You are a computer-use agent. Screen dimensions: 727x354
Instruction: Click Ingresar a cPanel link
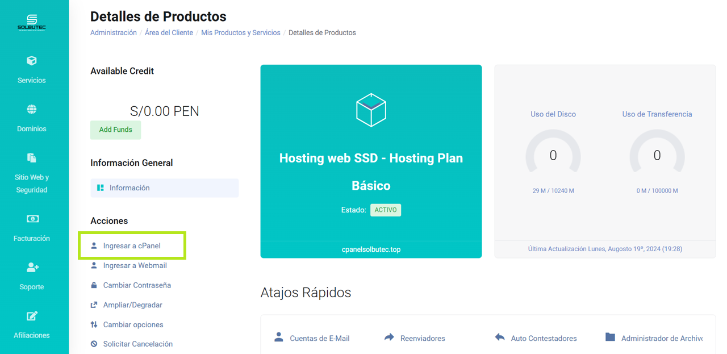132,246
